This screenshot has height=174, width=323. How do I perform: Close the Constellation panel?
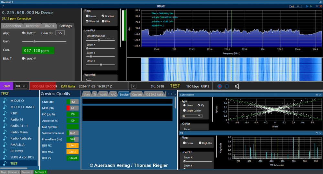(x=320, y=95)
